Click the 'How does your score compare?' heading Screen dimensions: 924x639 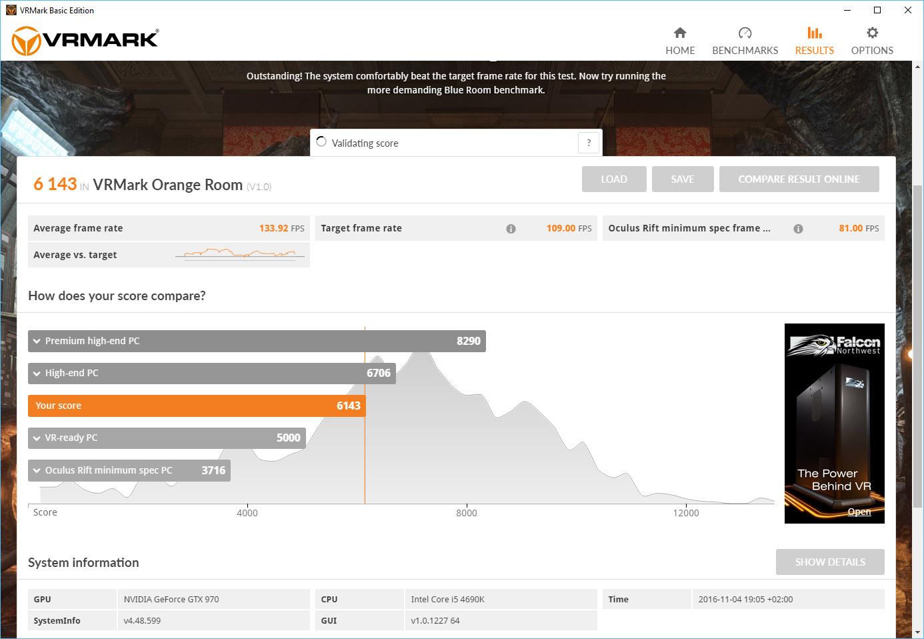tap(117, 295)
